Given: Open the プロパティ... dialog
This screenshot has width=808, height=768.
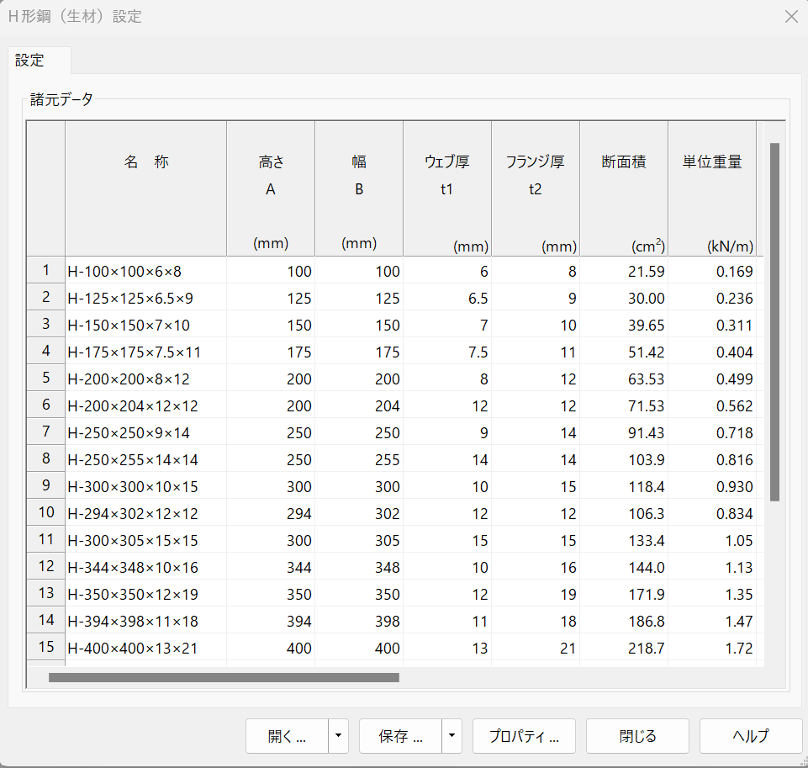Looking at the screenshot, I should click(524, 736).
